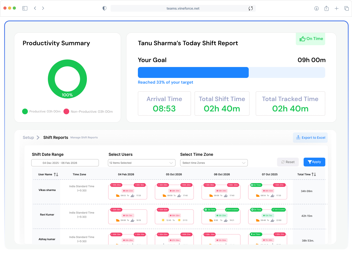Click the sun icon in Ravi Kumar's 05 Oct shift

[x=163, y=220]
